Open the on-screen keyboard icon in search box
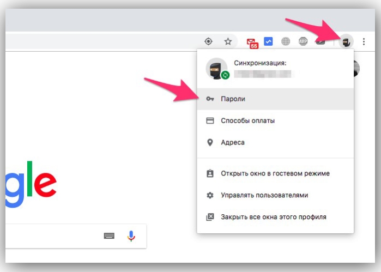 (x=109, y=235)
